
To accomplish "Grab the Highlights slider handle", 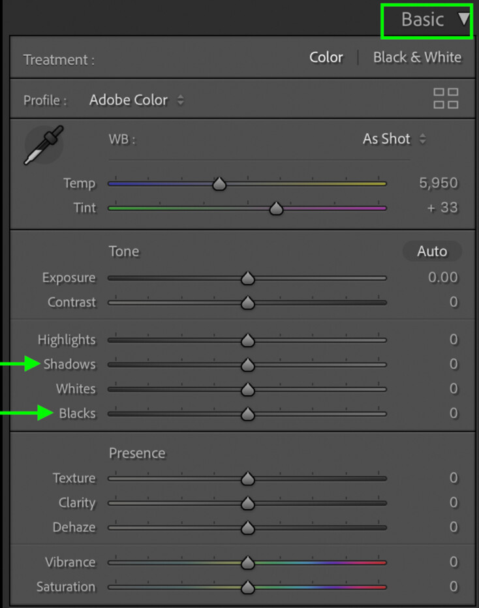I will [248, 340].
